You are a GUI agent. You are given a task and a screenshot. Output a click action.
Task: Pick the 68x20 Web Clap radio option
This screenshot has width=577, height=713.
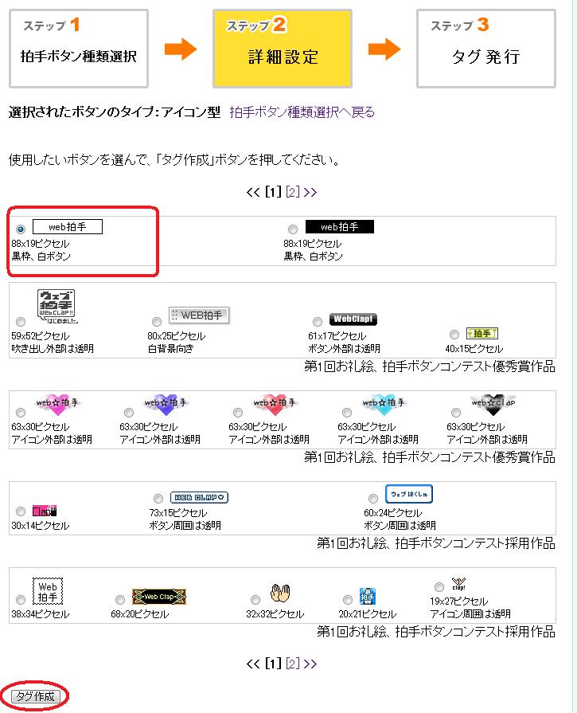coord(119,600)
